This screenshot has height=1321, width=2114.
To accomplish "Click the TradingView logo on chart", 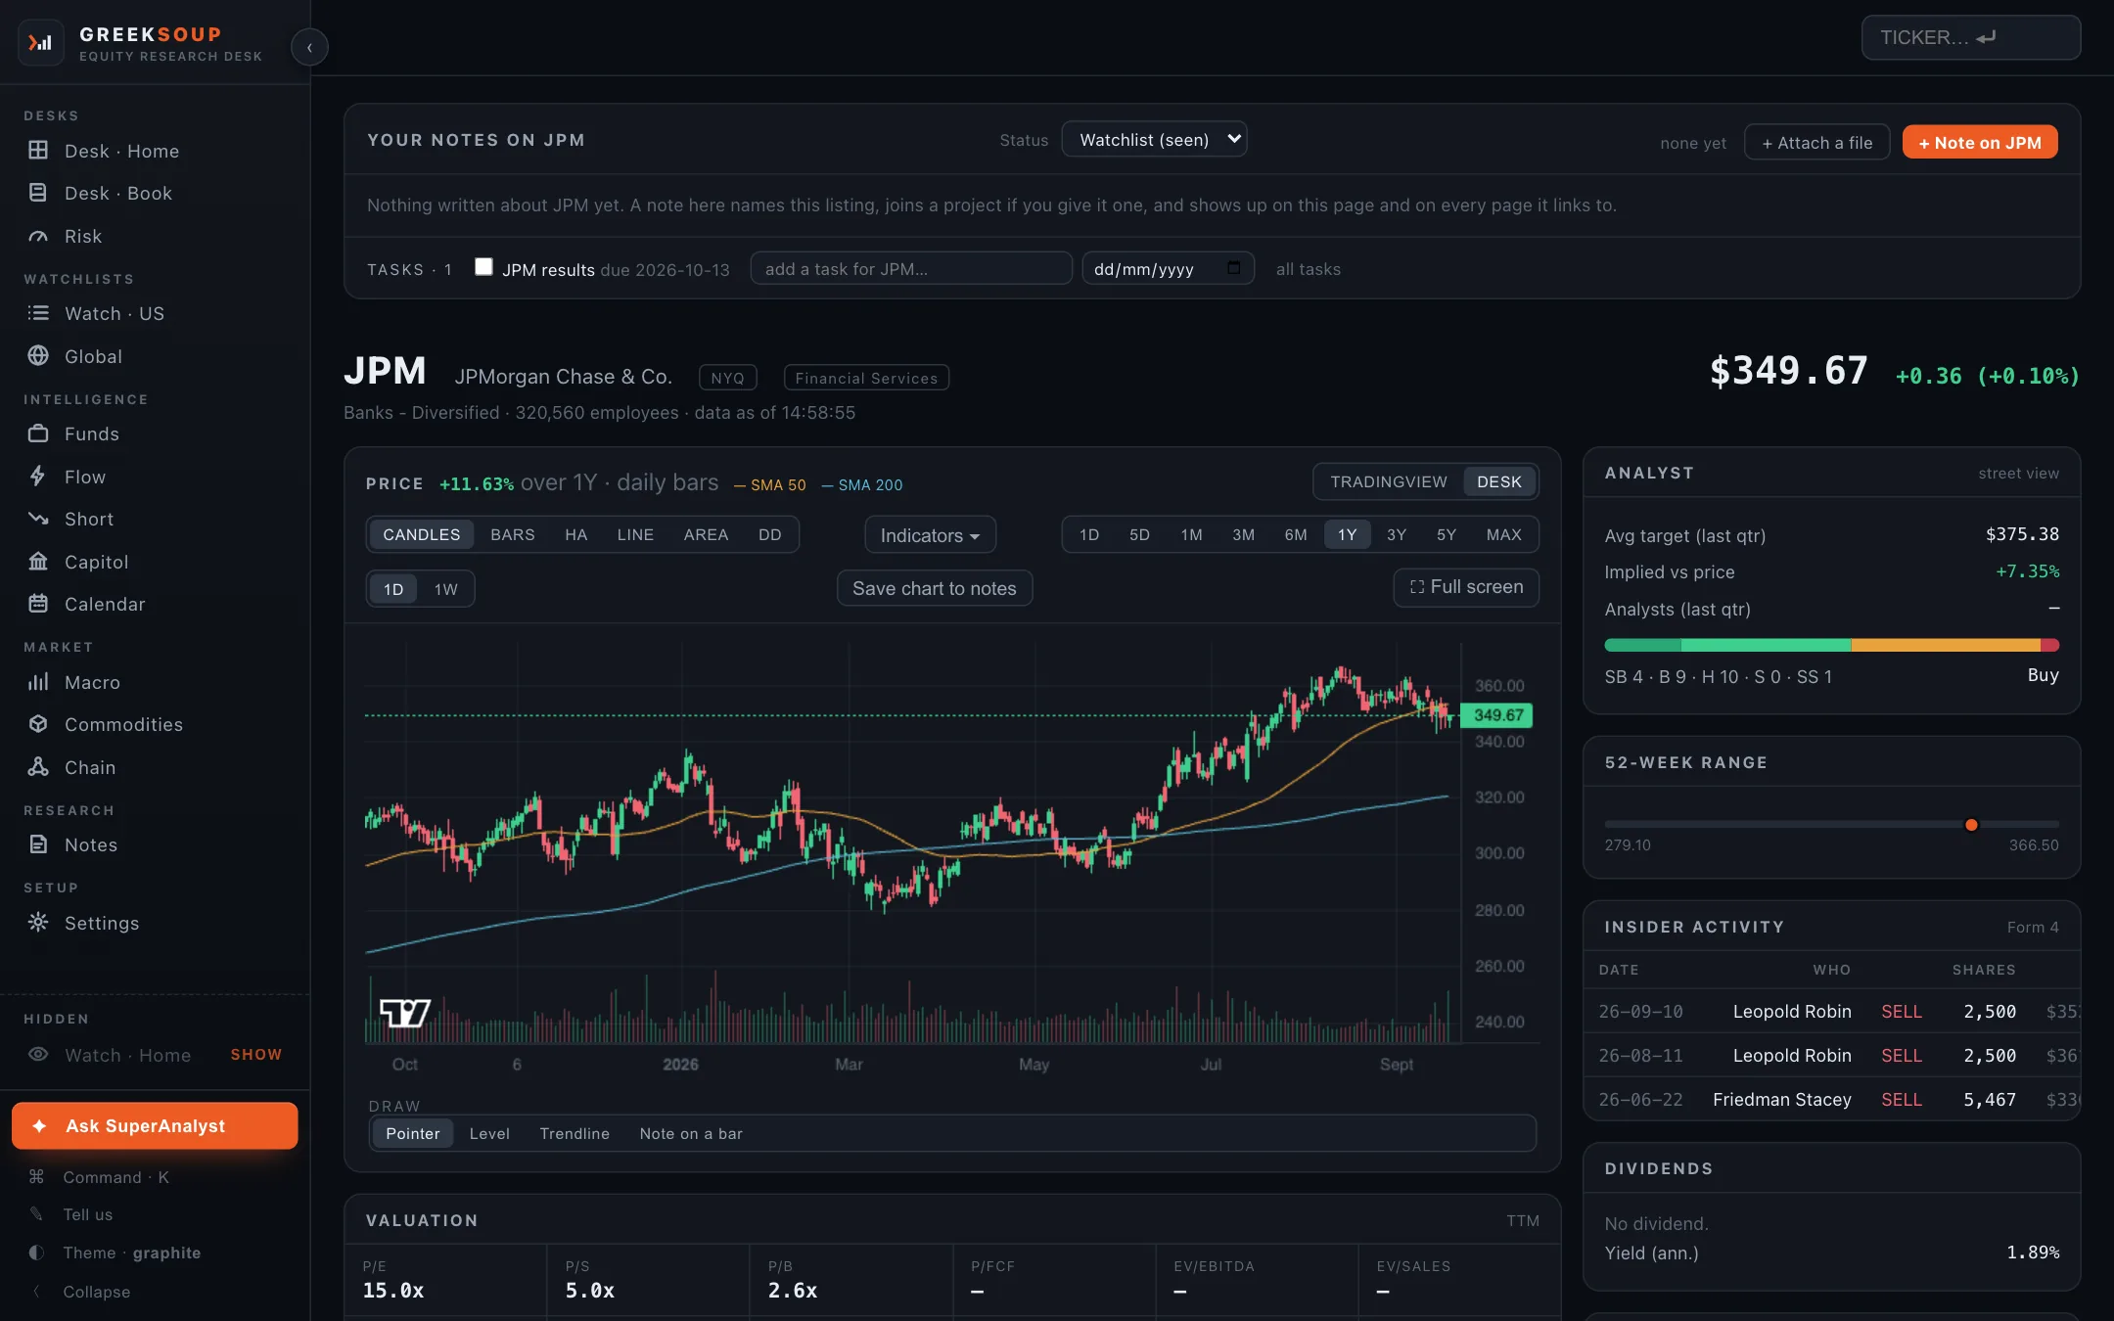I will tap(405, 1013).
